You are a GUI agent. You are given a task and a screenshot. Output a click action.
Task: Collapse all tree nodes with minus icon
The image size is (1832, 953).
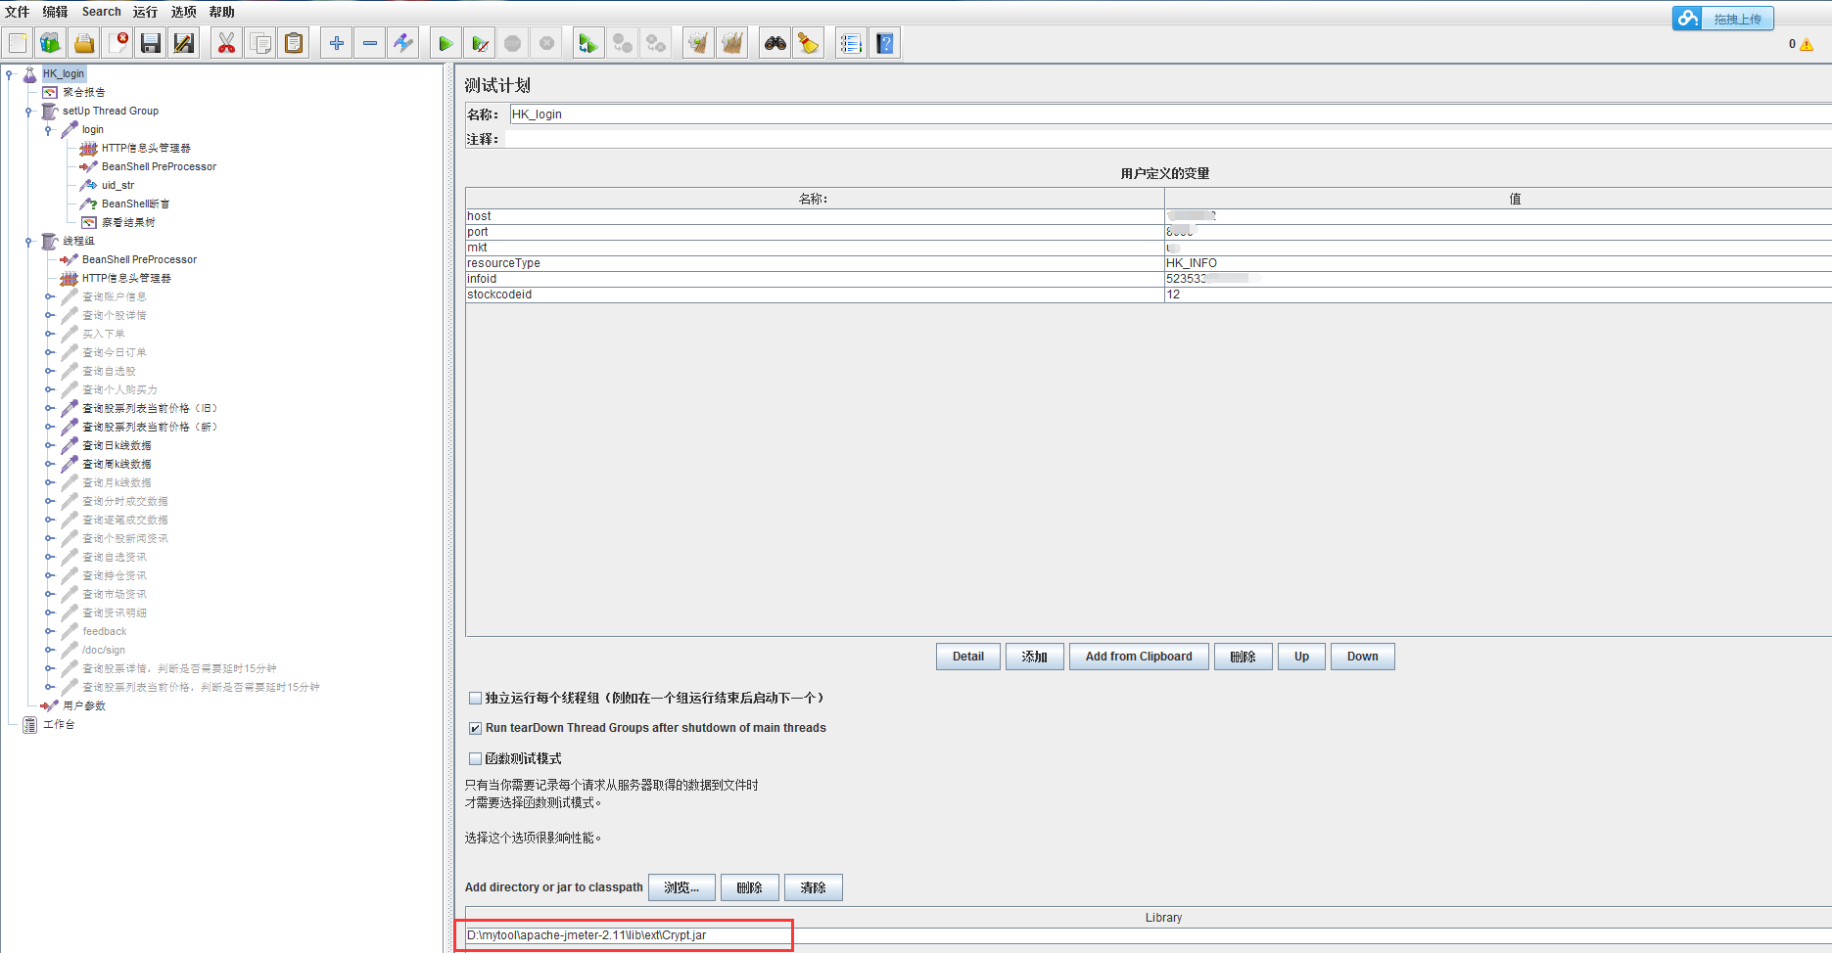coord(370,43)
